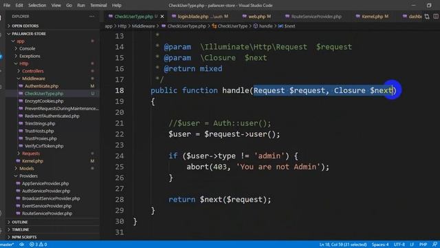Collapse the app folder
440x248 pixels.
coord(52,41)
